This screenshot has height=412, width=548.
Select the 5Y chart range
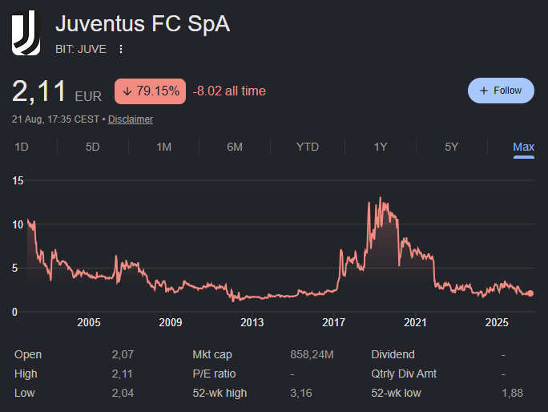[452, 147]
